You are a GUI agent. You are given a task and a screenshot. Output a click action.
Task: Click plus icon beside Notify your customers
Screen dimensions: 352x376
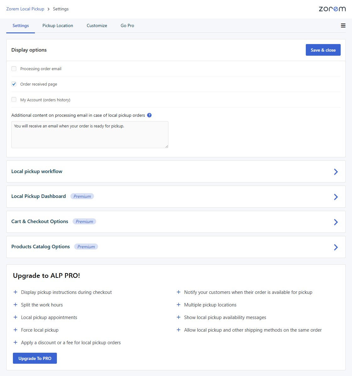click(179, 292)
